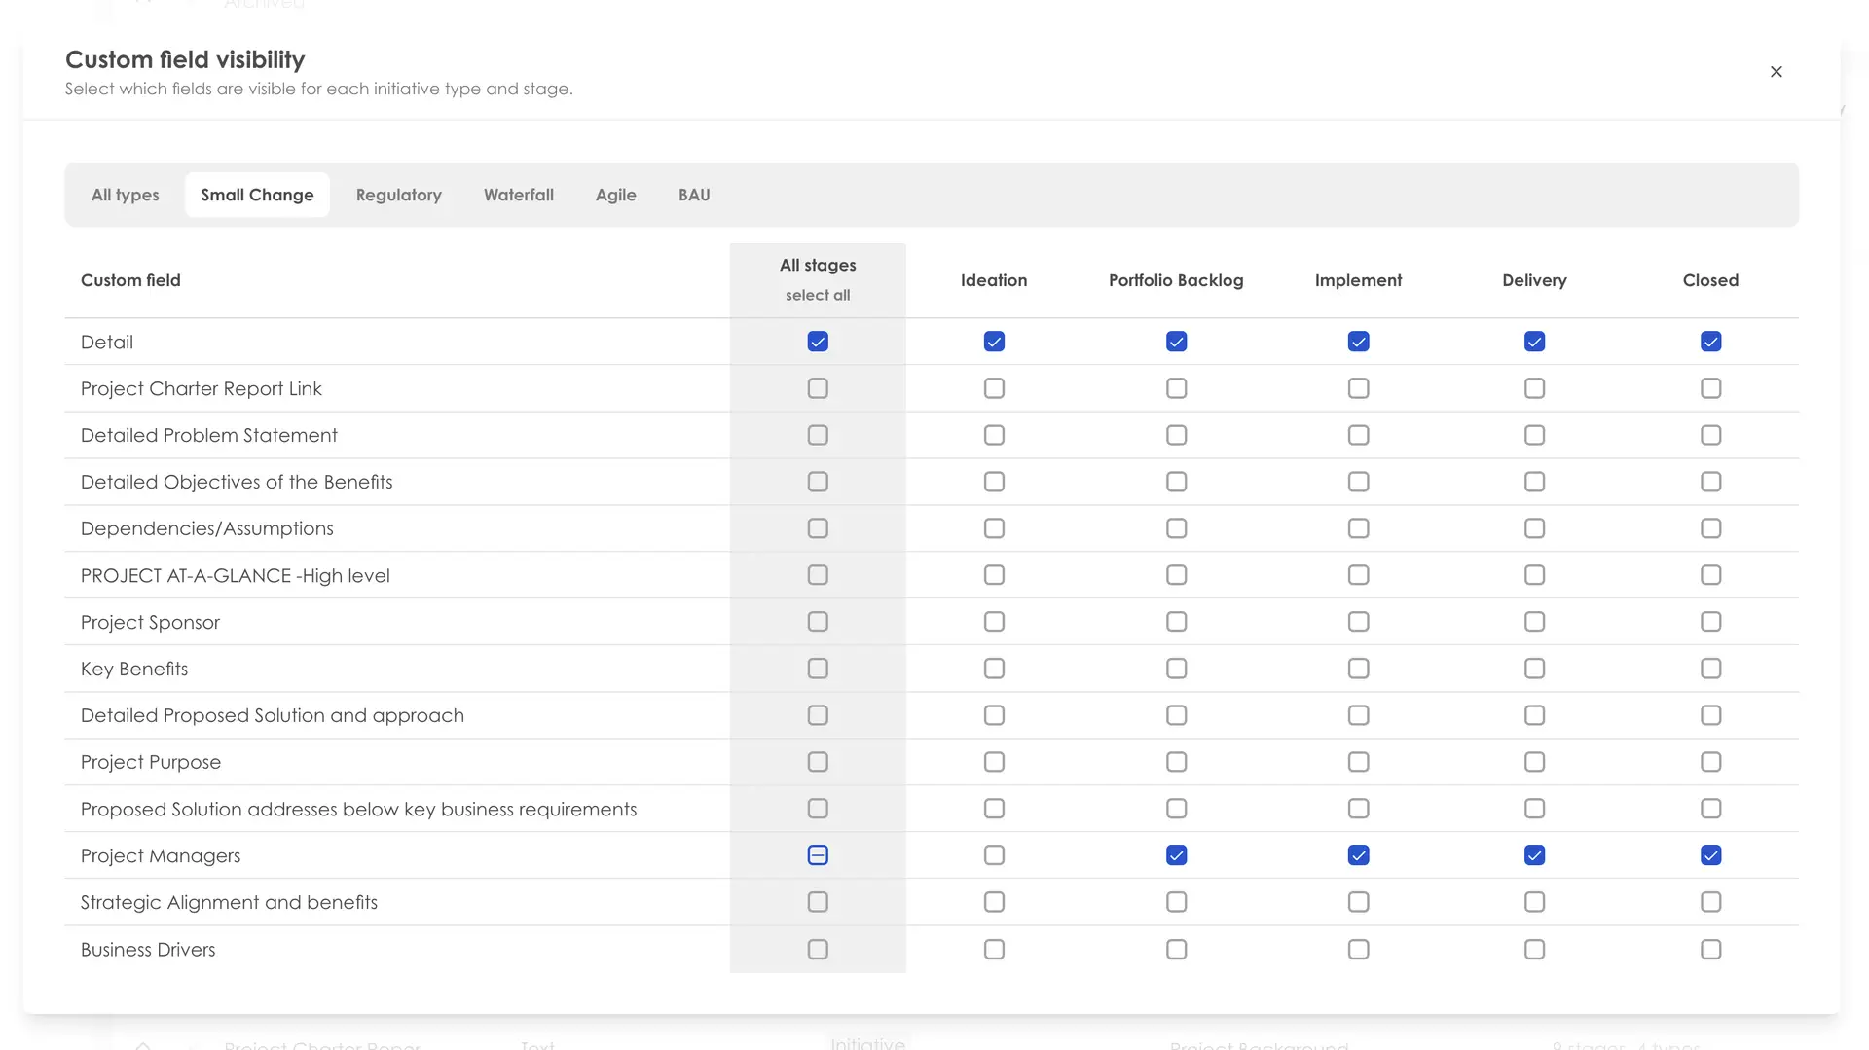The image size is (1869, 1050).
Task: Check Detailed Proposed Solution and approach for Ideation
Action: [994, 715]
